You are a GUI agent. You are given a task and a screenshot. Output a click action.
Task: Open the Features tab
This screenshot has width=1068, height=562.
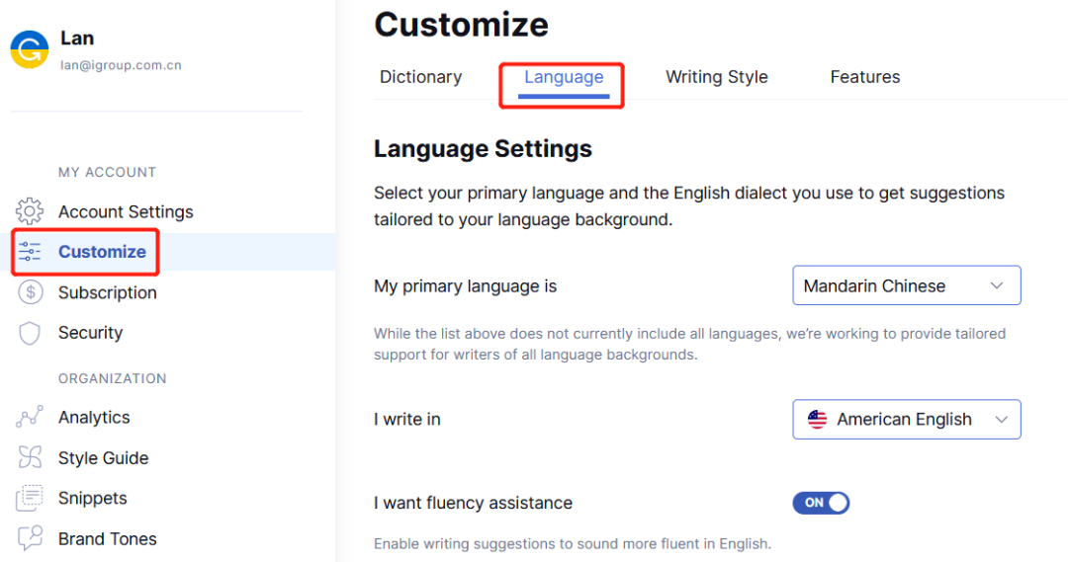coord(864,77)
